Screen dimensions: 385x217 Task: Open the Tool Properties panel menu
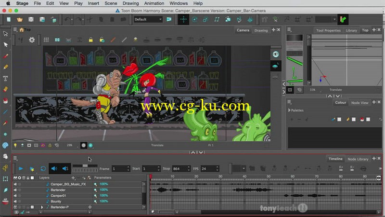point(289,30)
